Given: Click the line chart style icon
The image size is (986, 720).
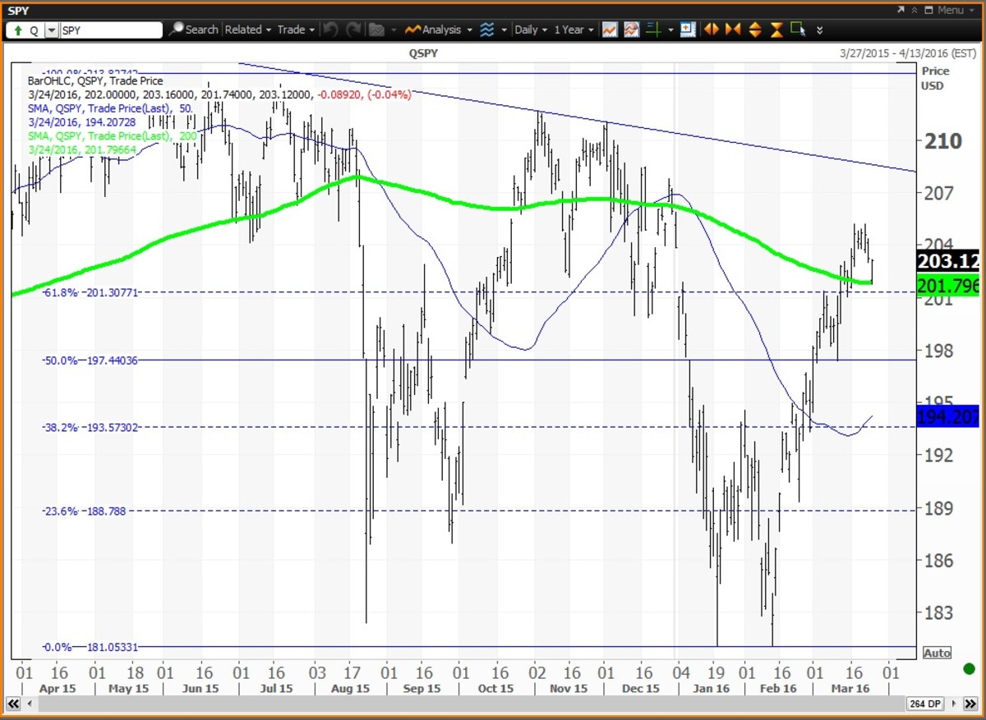Looking at the screenshot, I should pyautogui.click(x=610, y=30).
